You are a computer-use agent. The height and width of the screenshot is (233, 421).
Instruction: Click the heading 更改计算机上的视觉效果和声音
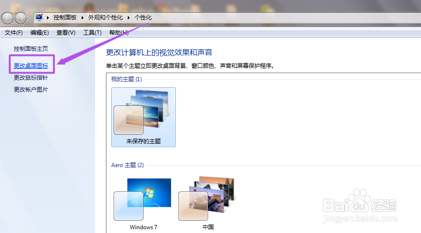pyautogui.click(x=159, y=52)
